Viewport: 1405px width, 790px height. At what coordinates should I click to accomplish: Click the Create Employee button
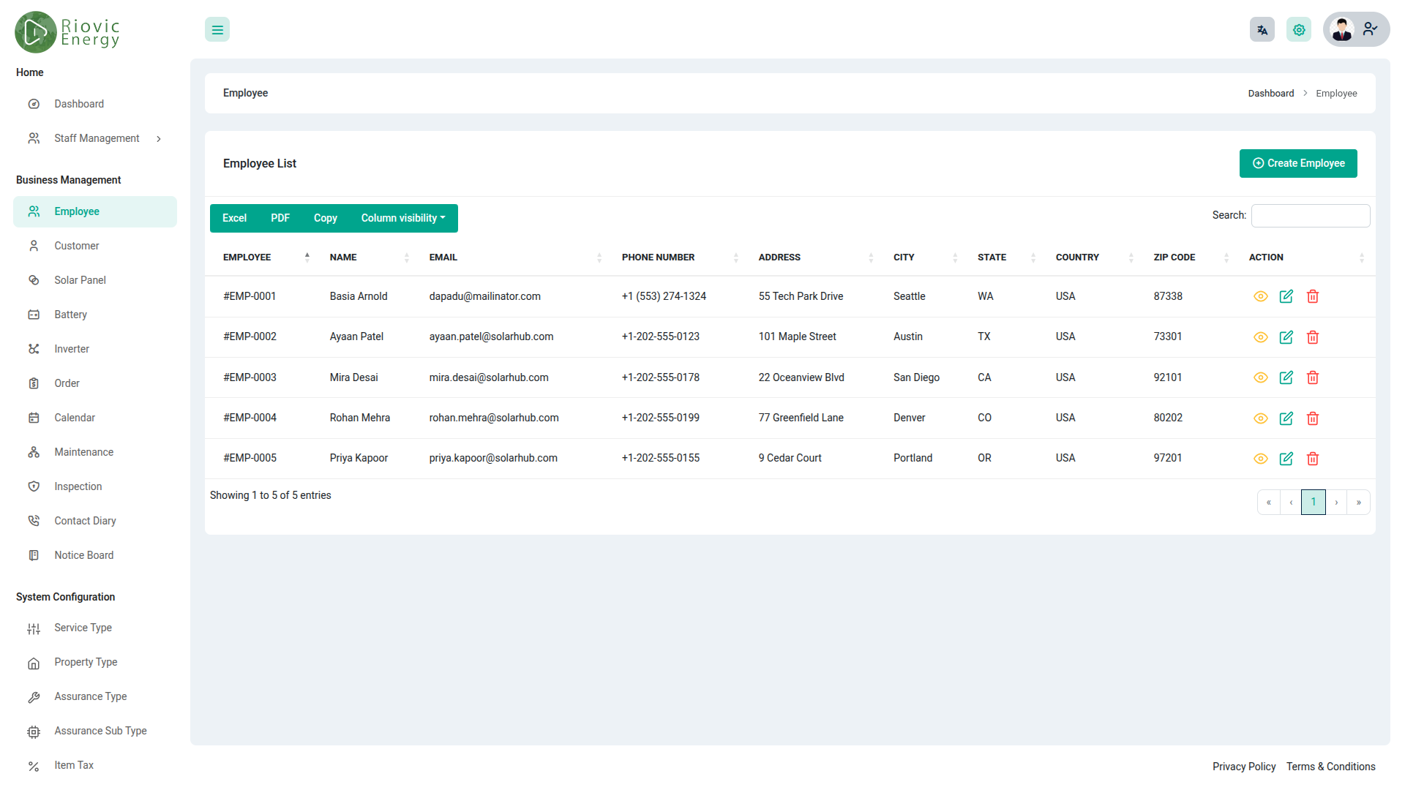tap(1298, 163)
